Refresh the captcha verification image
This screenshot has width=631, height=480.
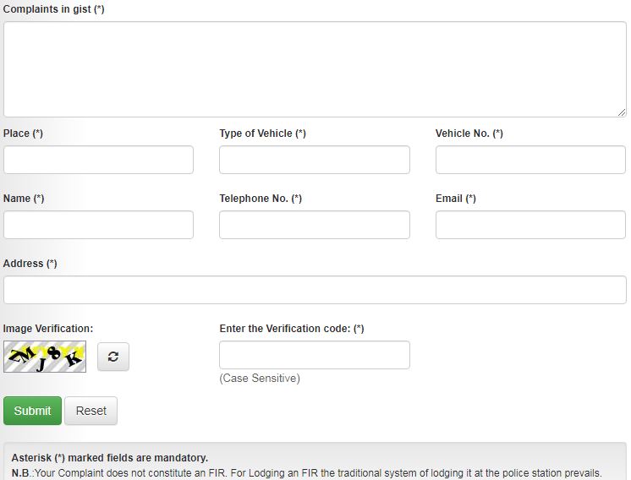(113, 357)
